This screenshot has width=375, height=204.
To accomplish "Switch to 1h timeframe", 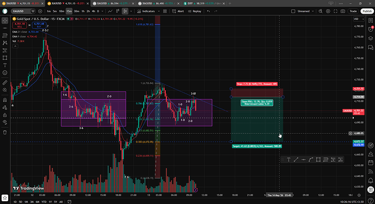I will click(83, 11).
